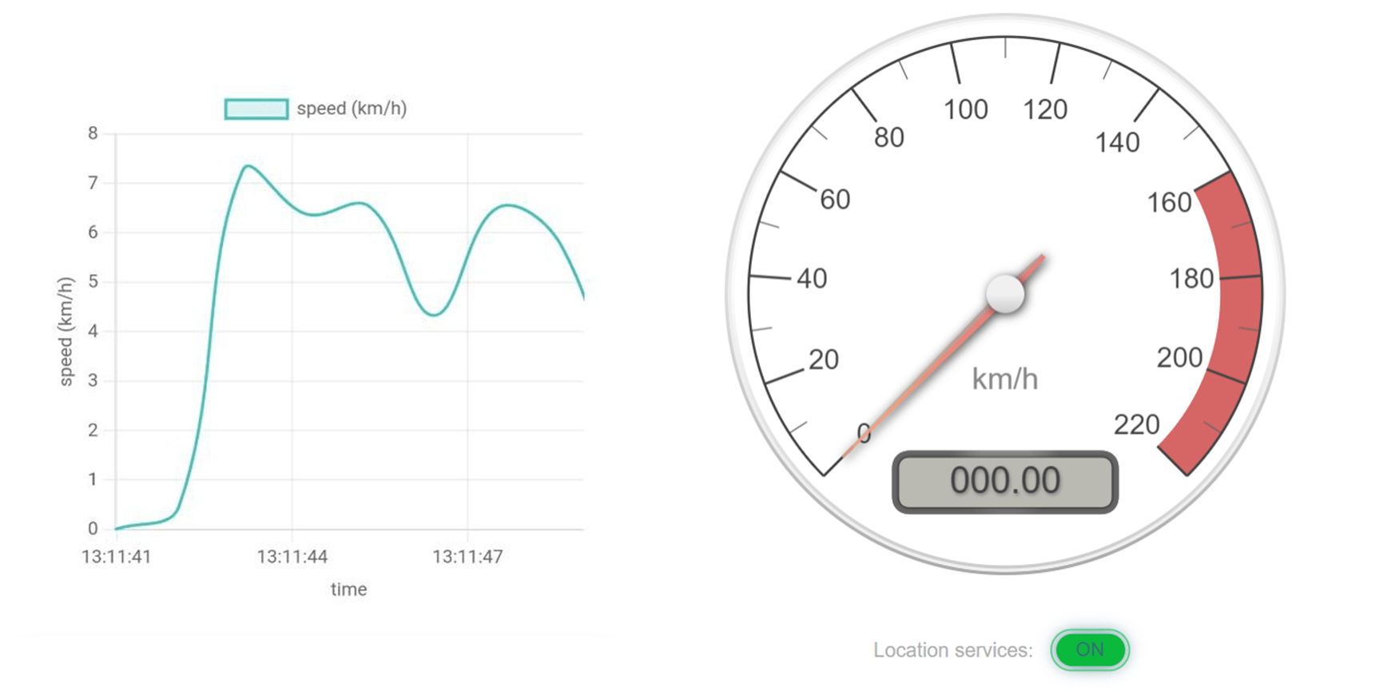Click the 160 mark on the gauge

[1170, 203]
